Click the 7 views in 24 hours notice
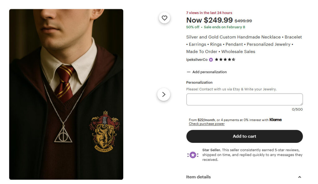Screen dimensions: 318x184 (209, 13)
